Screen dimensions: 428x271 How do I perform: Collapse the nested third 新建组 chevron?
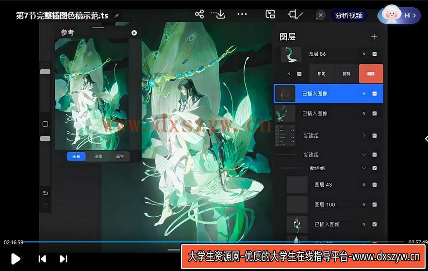point(364,168)
